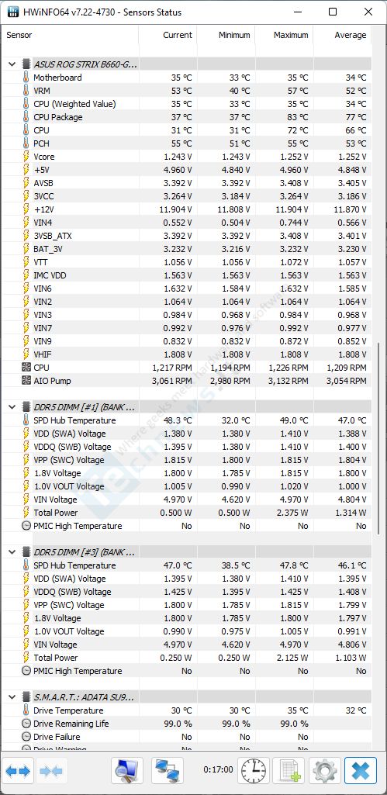This screenshot has height=795, width=387.
Task: Click the 3,061 RPM AIO Pump current value
Action: coord(172,381)
